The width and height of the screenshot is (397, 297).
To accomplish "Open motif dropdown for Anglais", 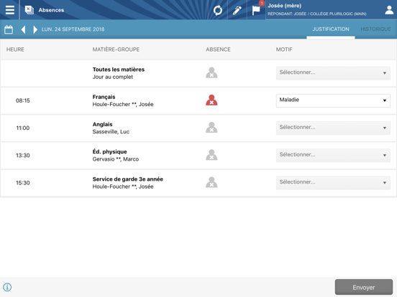I will [x=333, y=128].
